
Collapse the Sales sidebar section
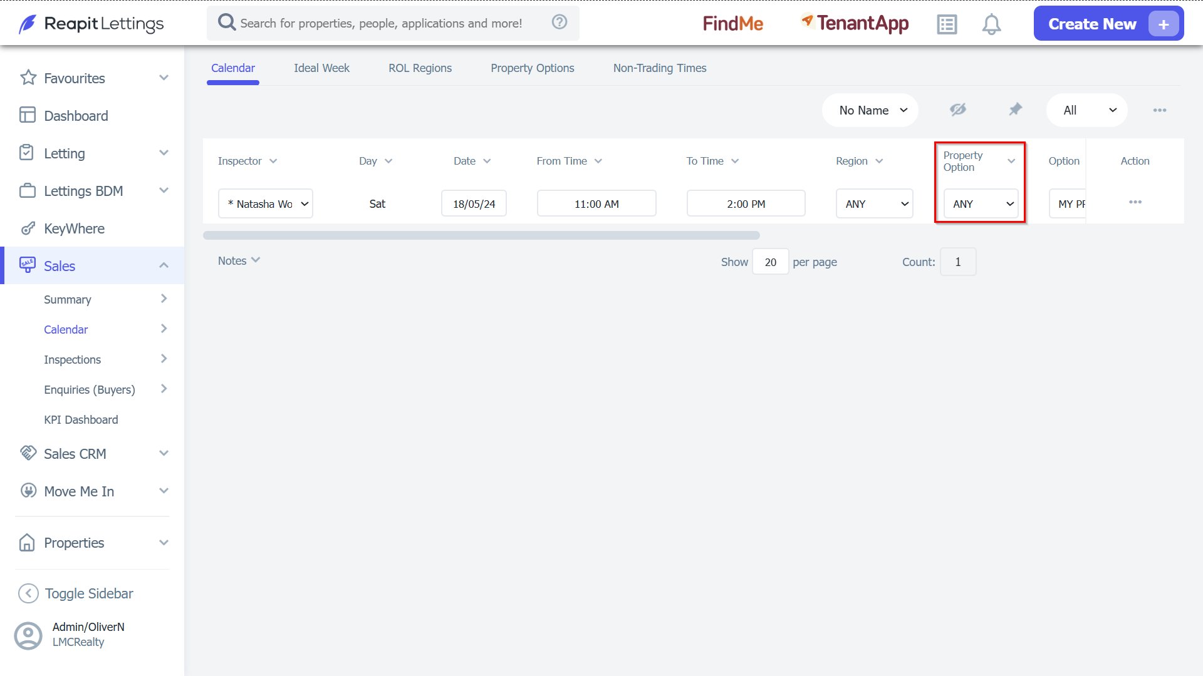(164, 265)
